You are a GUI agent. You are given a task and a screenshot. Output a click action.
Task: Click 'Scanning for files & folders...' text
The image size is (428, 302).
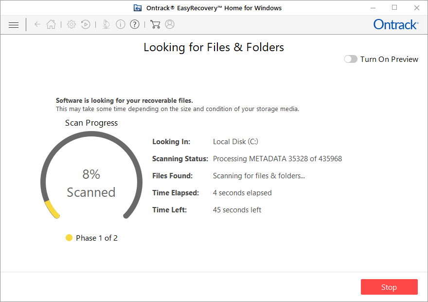coord(259,176)
